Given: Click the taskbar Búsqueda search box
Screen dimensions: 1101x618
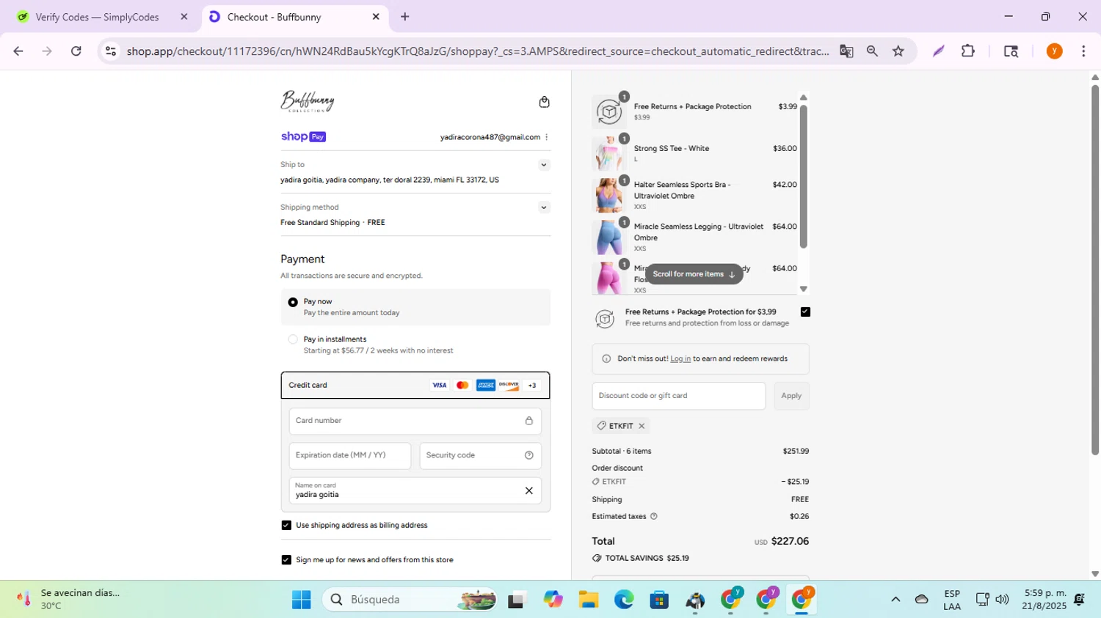Looking at the screenshot, I should pos(411,600).
